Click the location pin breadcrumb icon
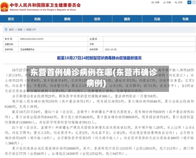The image size is (196, 158). [x=6, y=29]
